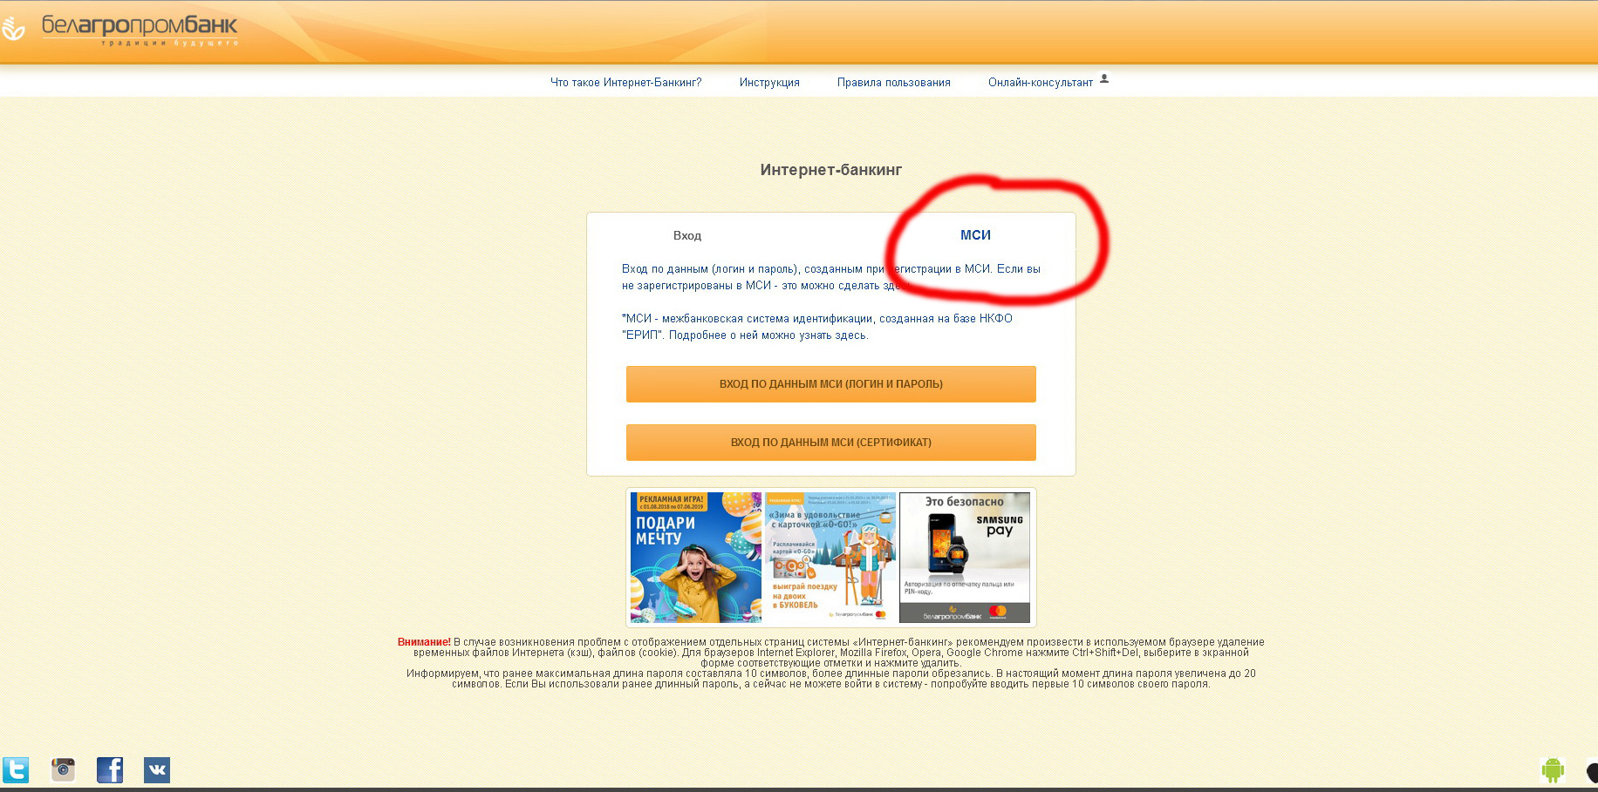This screenshot has width=1598, height=792.
Task: Open the Инструкция menu link
Action: pyautogui.click(x=769, y=83)
